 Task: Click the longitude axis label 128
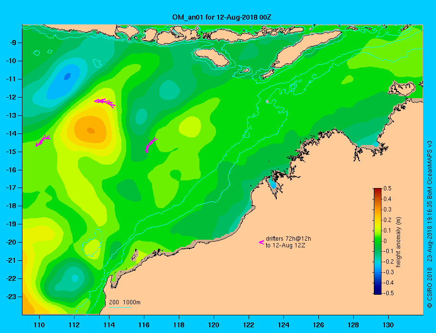(353, 325)
